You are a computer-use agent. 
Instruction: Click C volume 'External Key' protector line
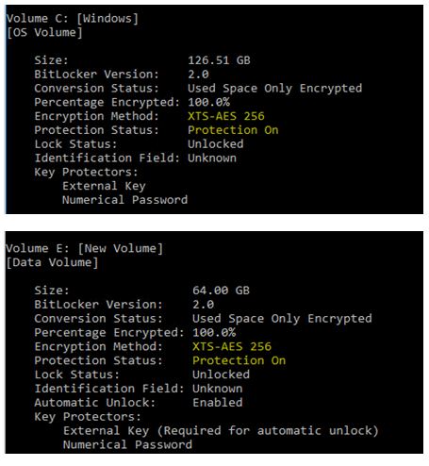(x=104, y=186)
